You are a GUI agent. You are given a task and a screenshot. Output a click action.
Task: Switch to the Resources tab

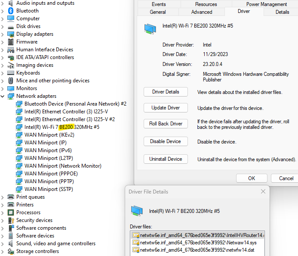(206, 4)
